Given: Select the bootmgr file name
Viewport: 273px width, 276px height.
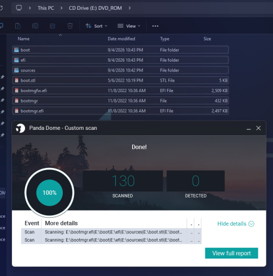Looking at the screenshot, I should [29, 101].
